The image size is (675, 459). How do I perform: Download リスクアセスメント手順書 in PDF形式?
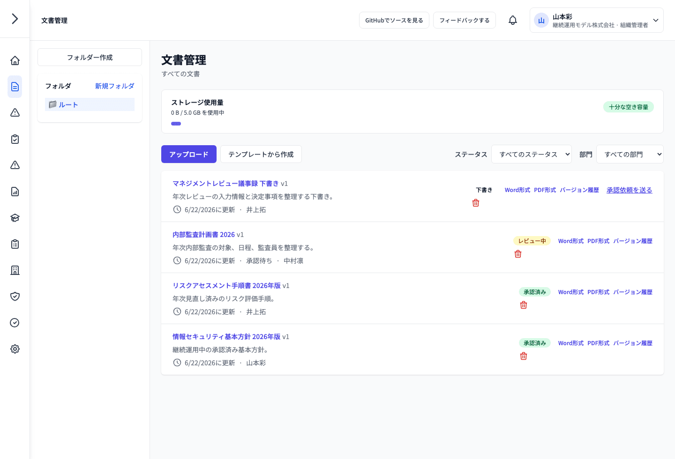pos(599,292)
